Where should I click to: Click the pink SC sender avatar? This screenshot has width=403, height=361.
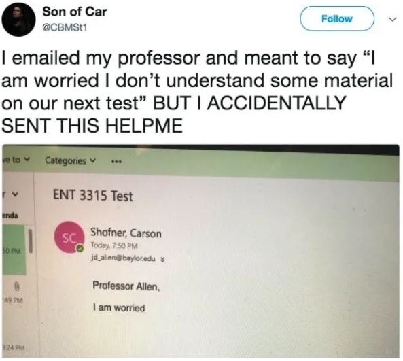click(x=69, y=237)
